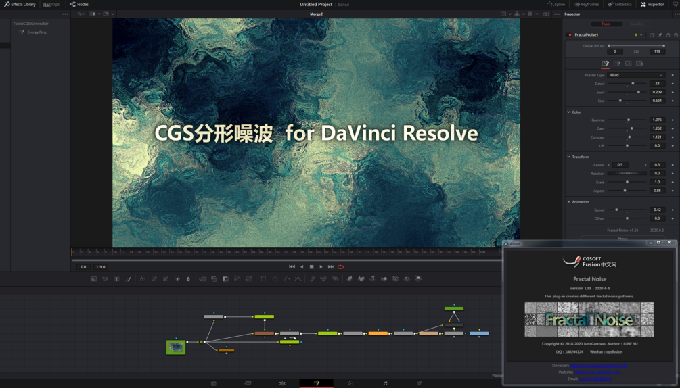Pin the FractalNoise1 tool in Inspector
Viewport: 680px width, 388px height.
pyautogui.click(x=660, y=35)
